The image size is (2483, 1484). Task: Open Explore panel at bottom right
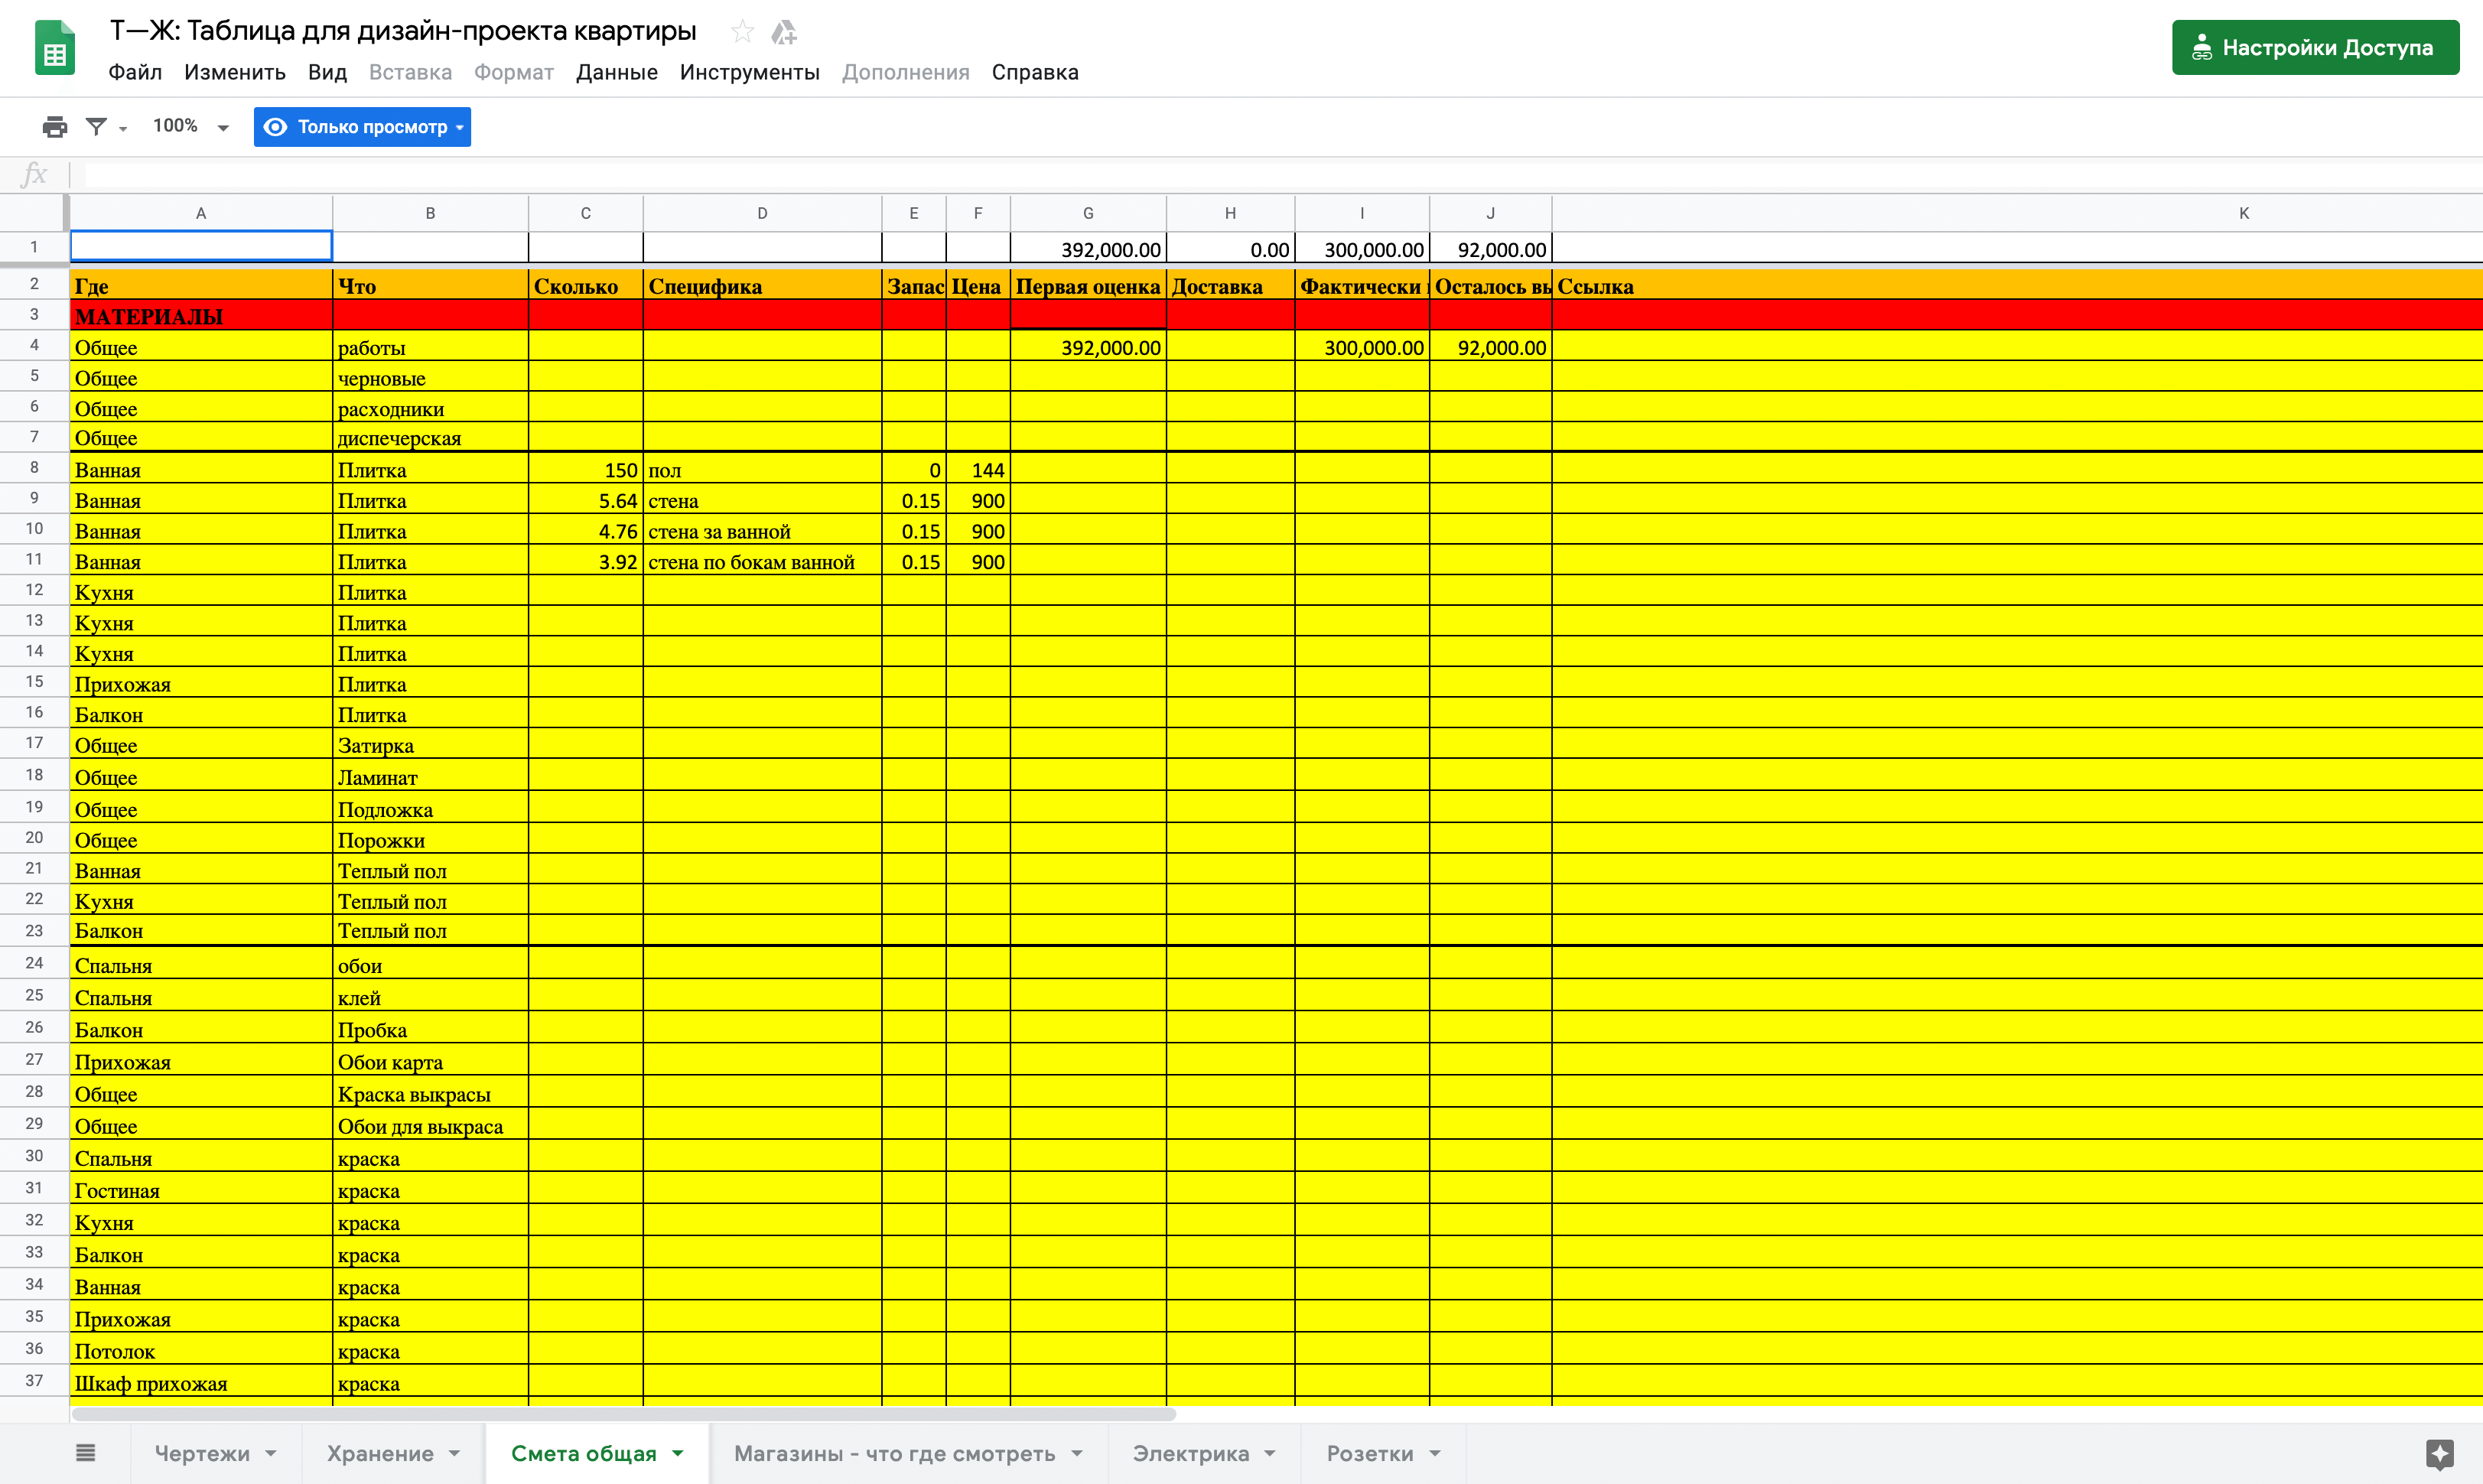click(x=2440, y=1454)
